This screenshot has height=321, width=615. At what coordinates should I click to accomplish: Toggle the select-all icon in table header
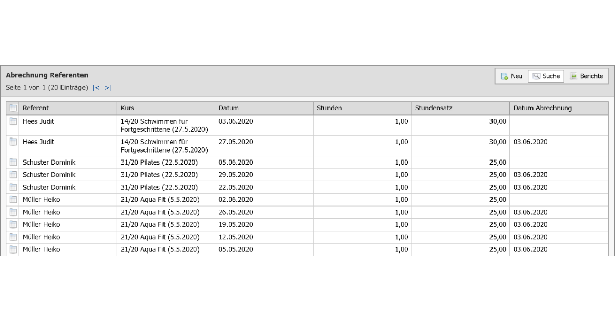pyautogui.click(x=13, y=108)
